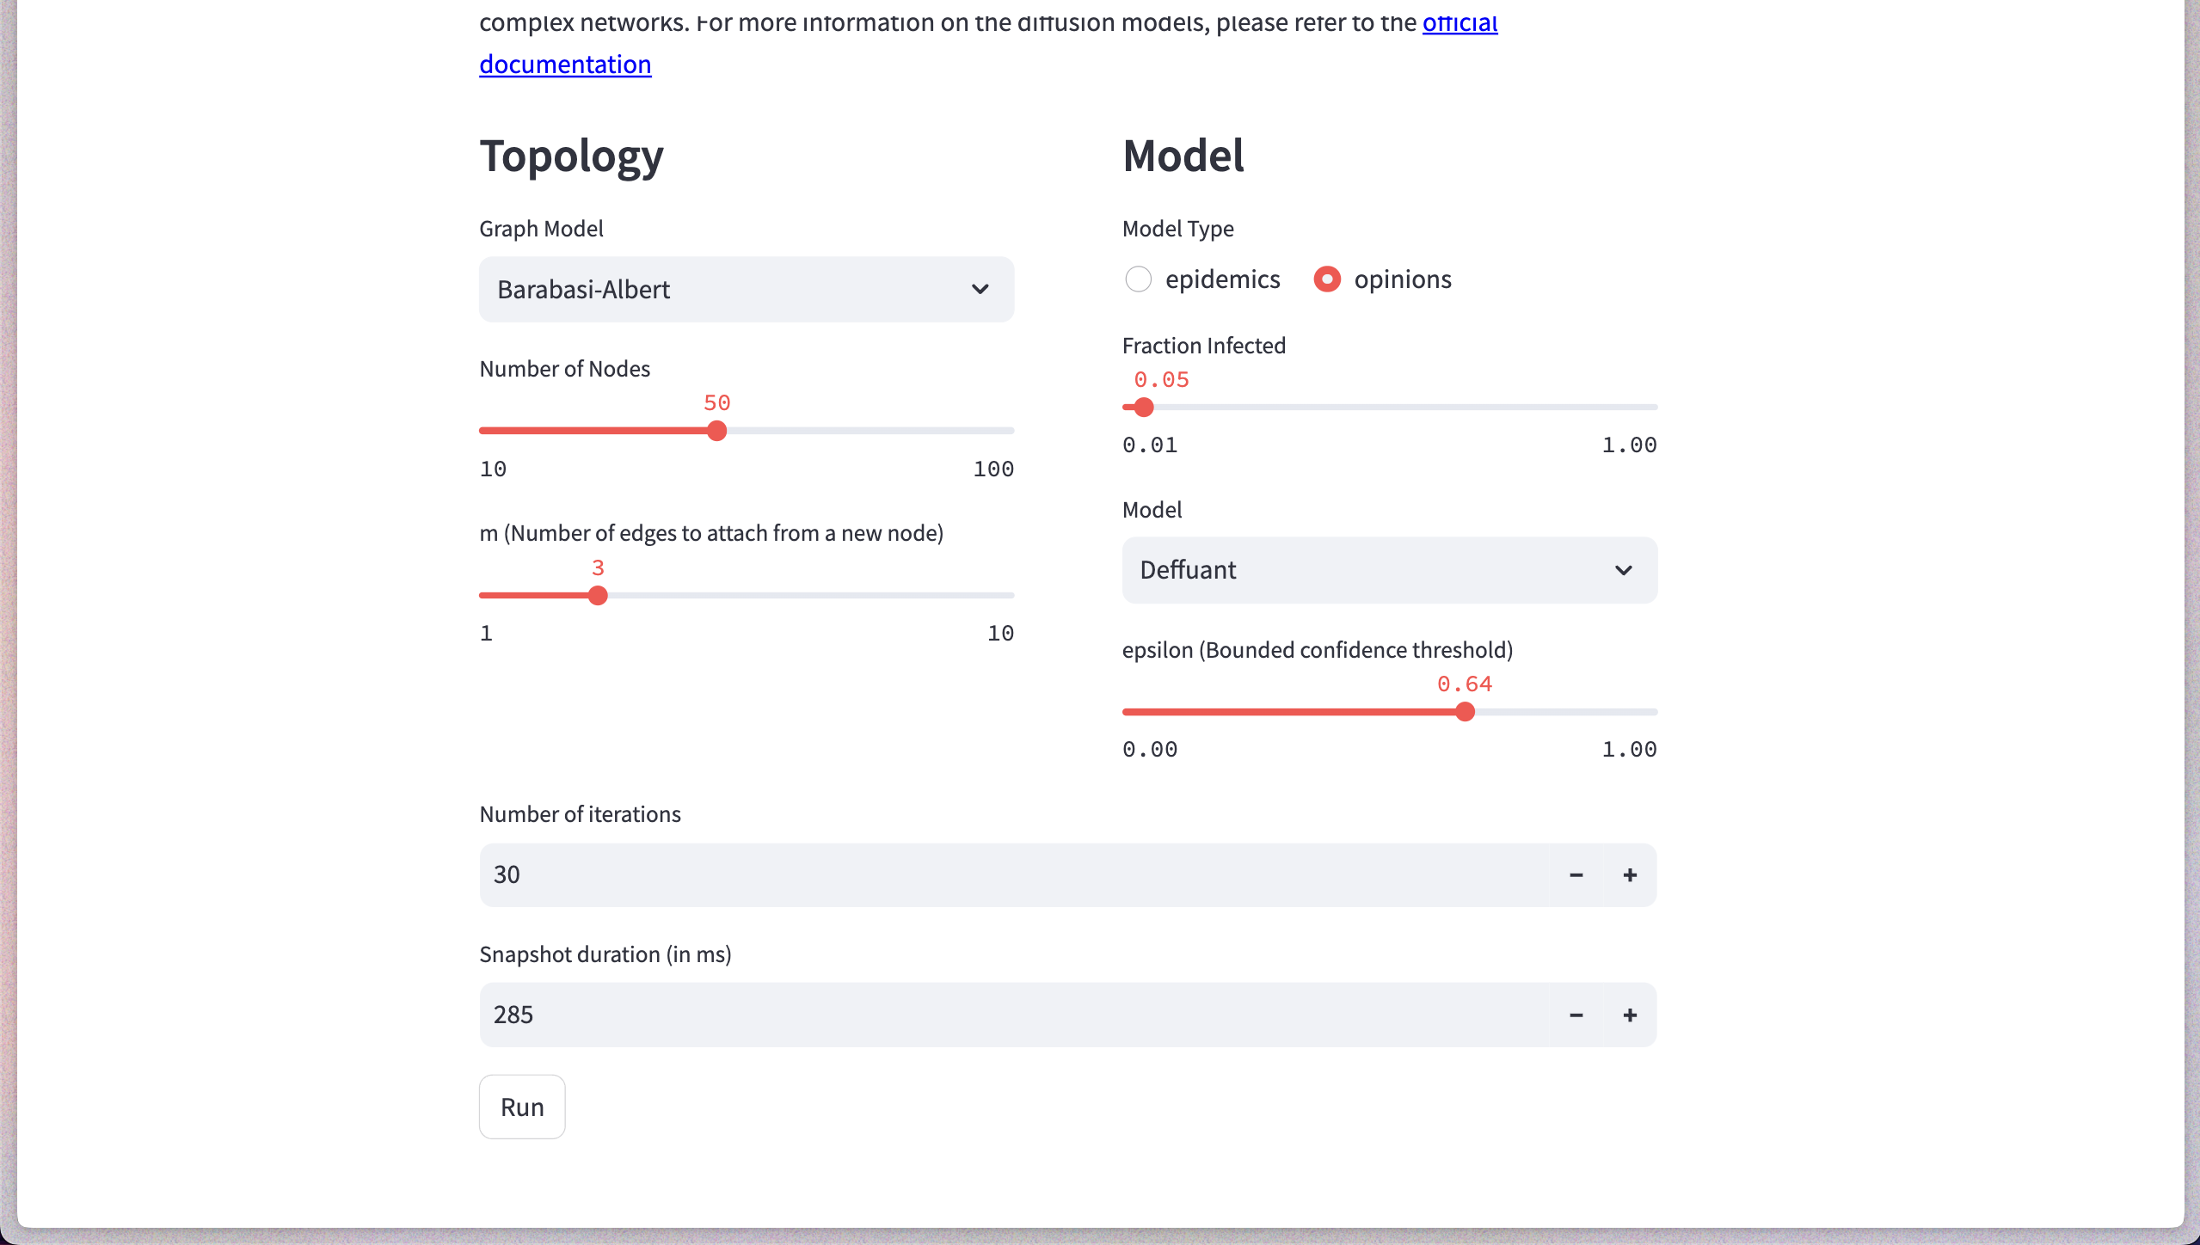Select the opinions radio button
The height and width of the screenshot is (1245, 2200).
coord(1327,279)
